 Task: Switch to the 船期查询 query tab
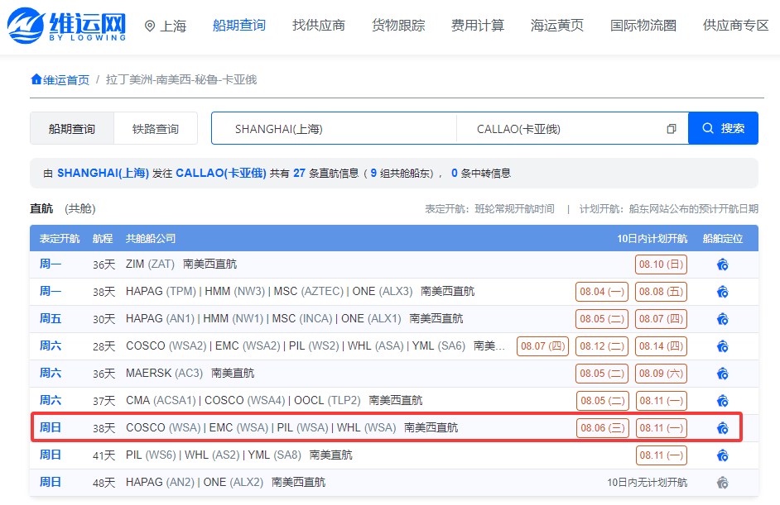(72, 129)
